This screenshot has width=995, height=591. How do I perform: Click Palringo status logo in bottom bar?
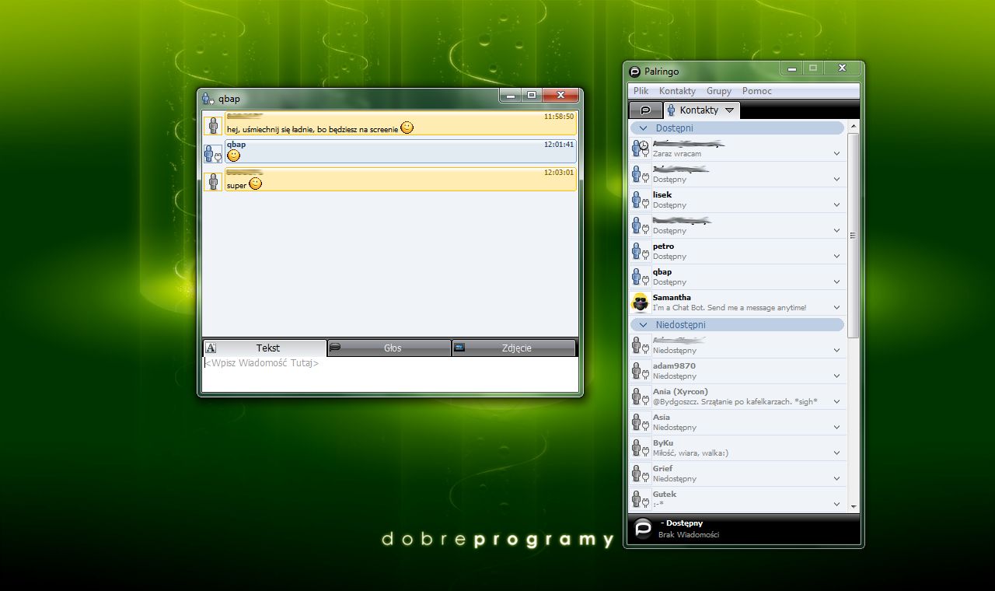(x=643, y=529)
